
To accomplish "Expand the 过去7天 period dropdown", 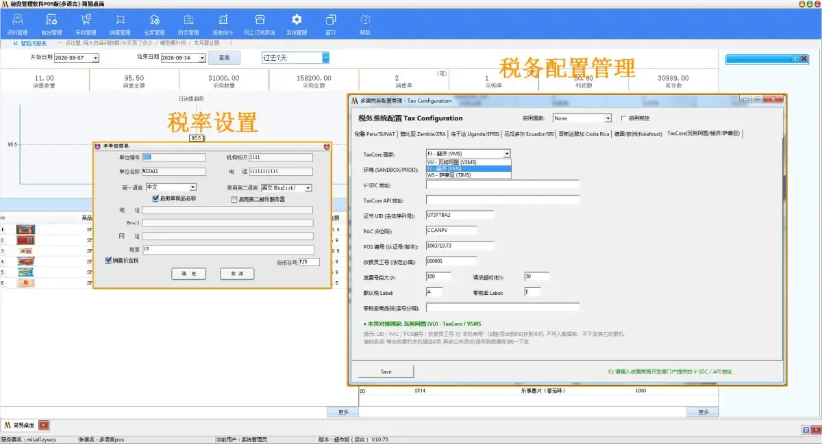I will (x=325, y=57).
